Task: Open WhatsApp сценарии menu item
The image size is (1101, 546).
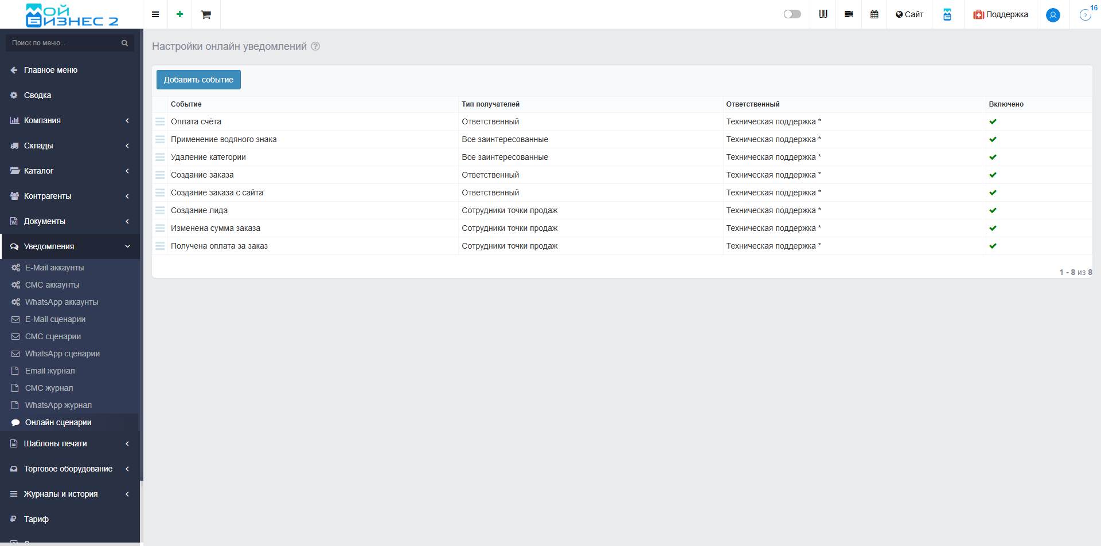Action: pyautogui.click(x=62, y=353)
